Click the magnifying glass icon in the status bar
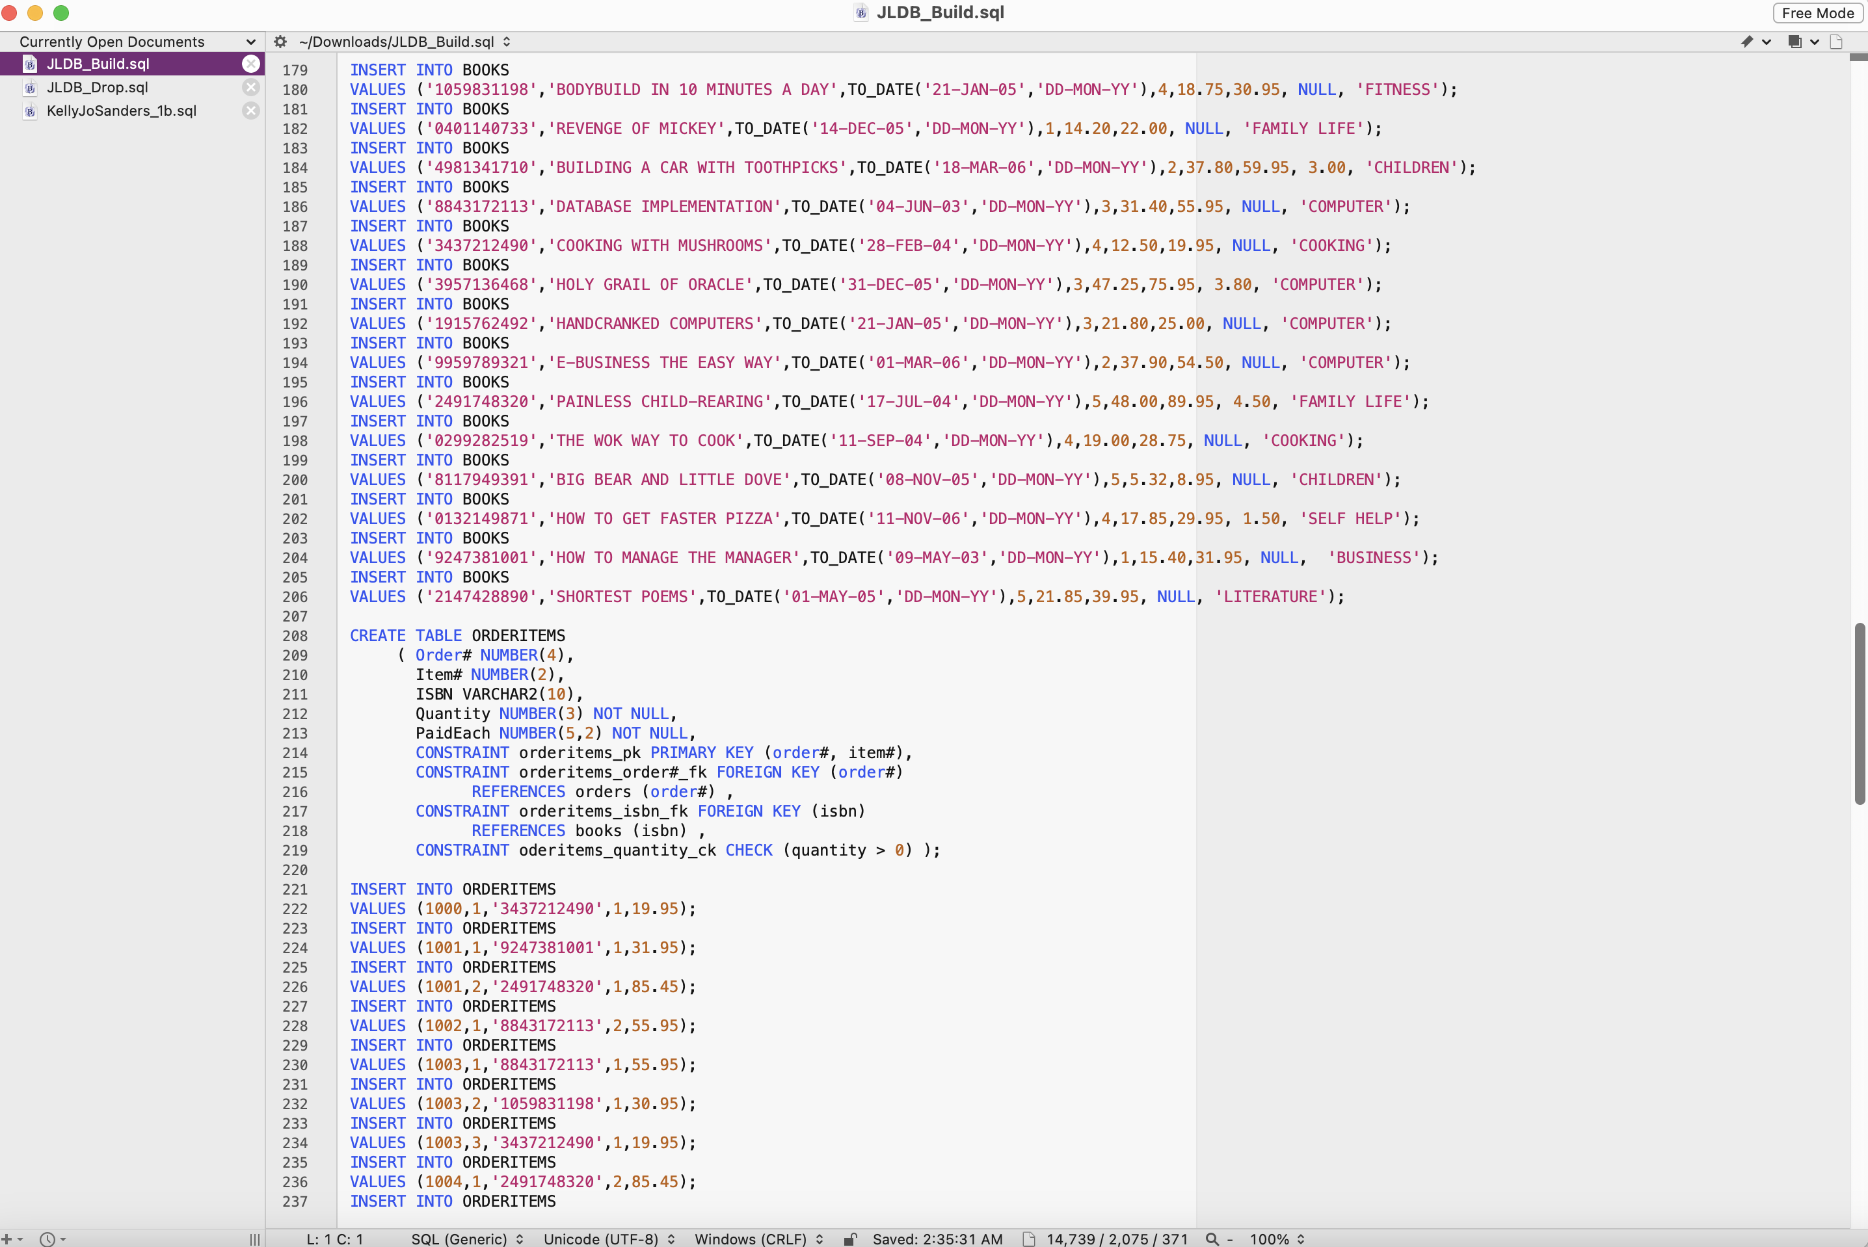Screen dimensions: 1868x1247 click(x=1212, y=1239)
